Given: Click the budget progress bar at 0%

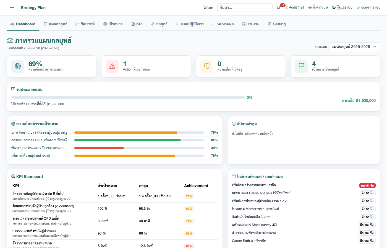Looking at the screenshot, I should click(x=128, y=98).
